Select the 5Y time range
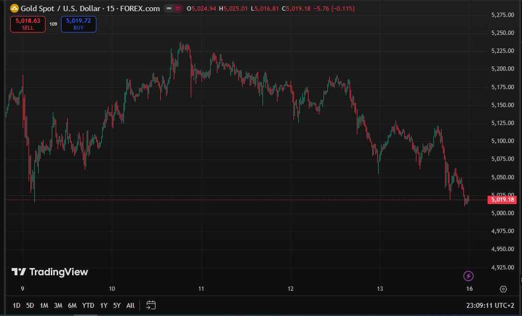 [x=117, y=305]
